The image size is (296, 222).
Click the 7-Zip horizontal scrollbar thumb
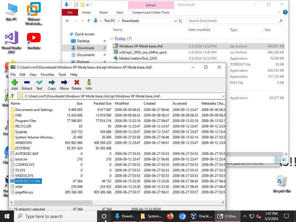coord(53,202)
